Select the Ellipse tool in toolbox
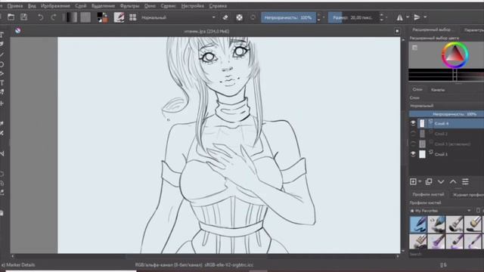Screen dimensions: 484x272 click(x=2, y=64)
